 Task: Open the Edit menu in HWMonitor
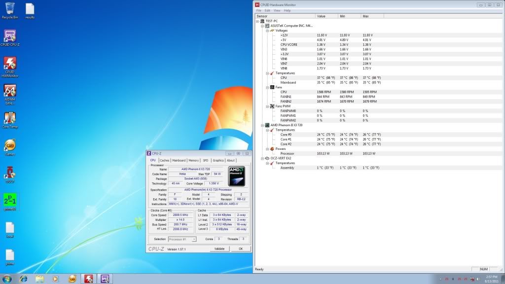267,11
